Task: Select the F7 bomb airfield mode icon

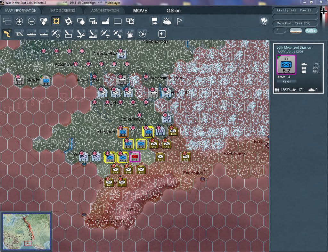Action: 81,34
